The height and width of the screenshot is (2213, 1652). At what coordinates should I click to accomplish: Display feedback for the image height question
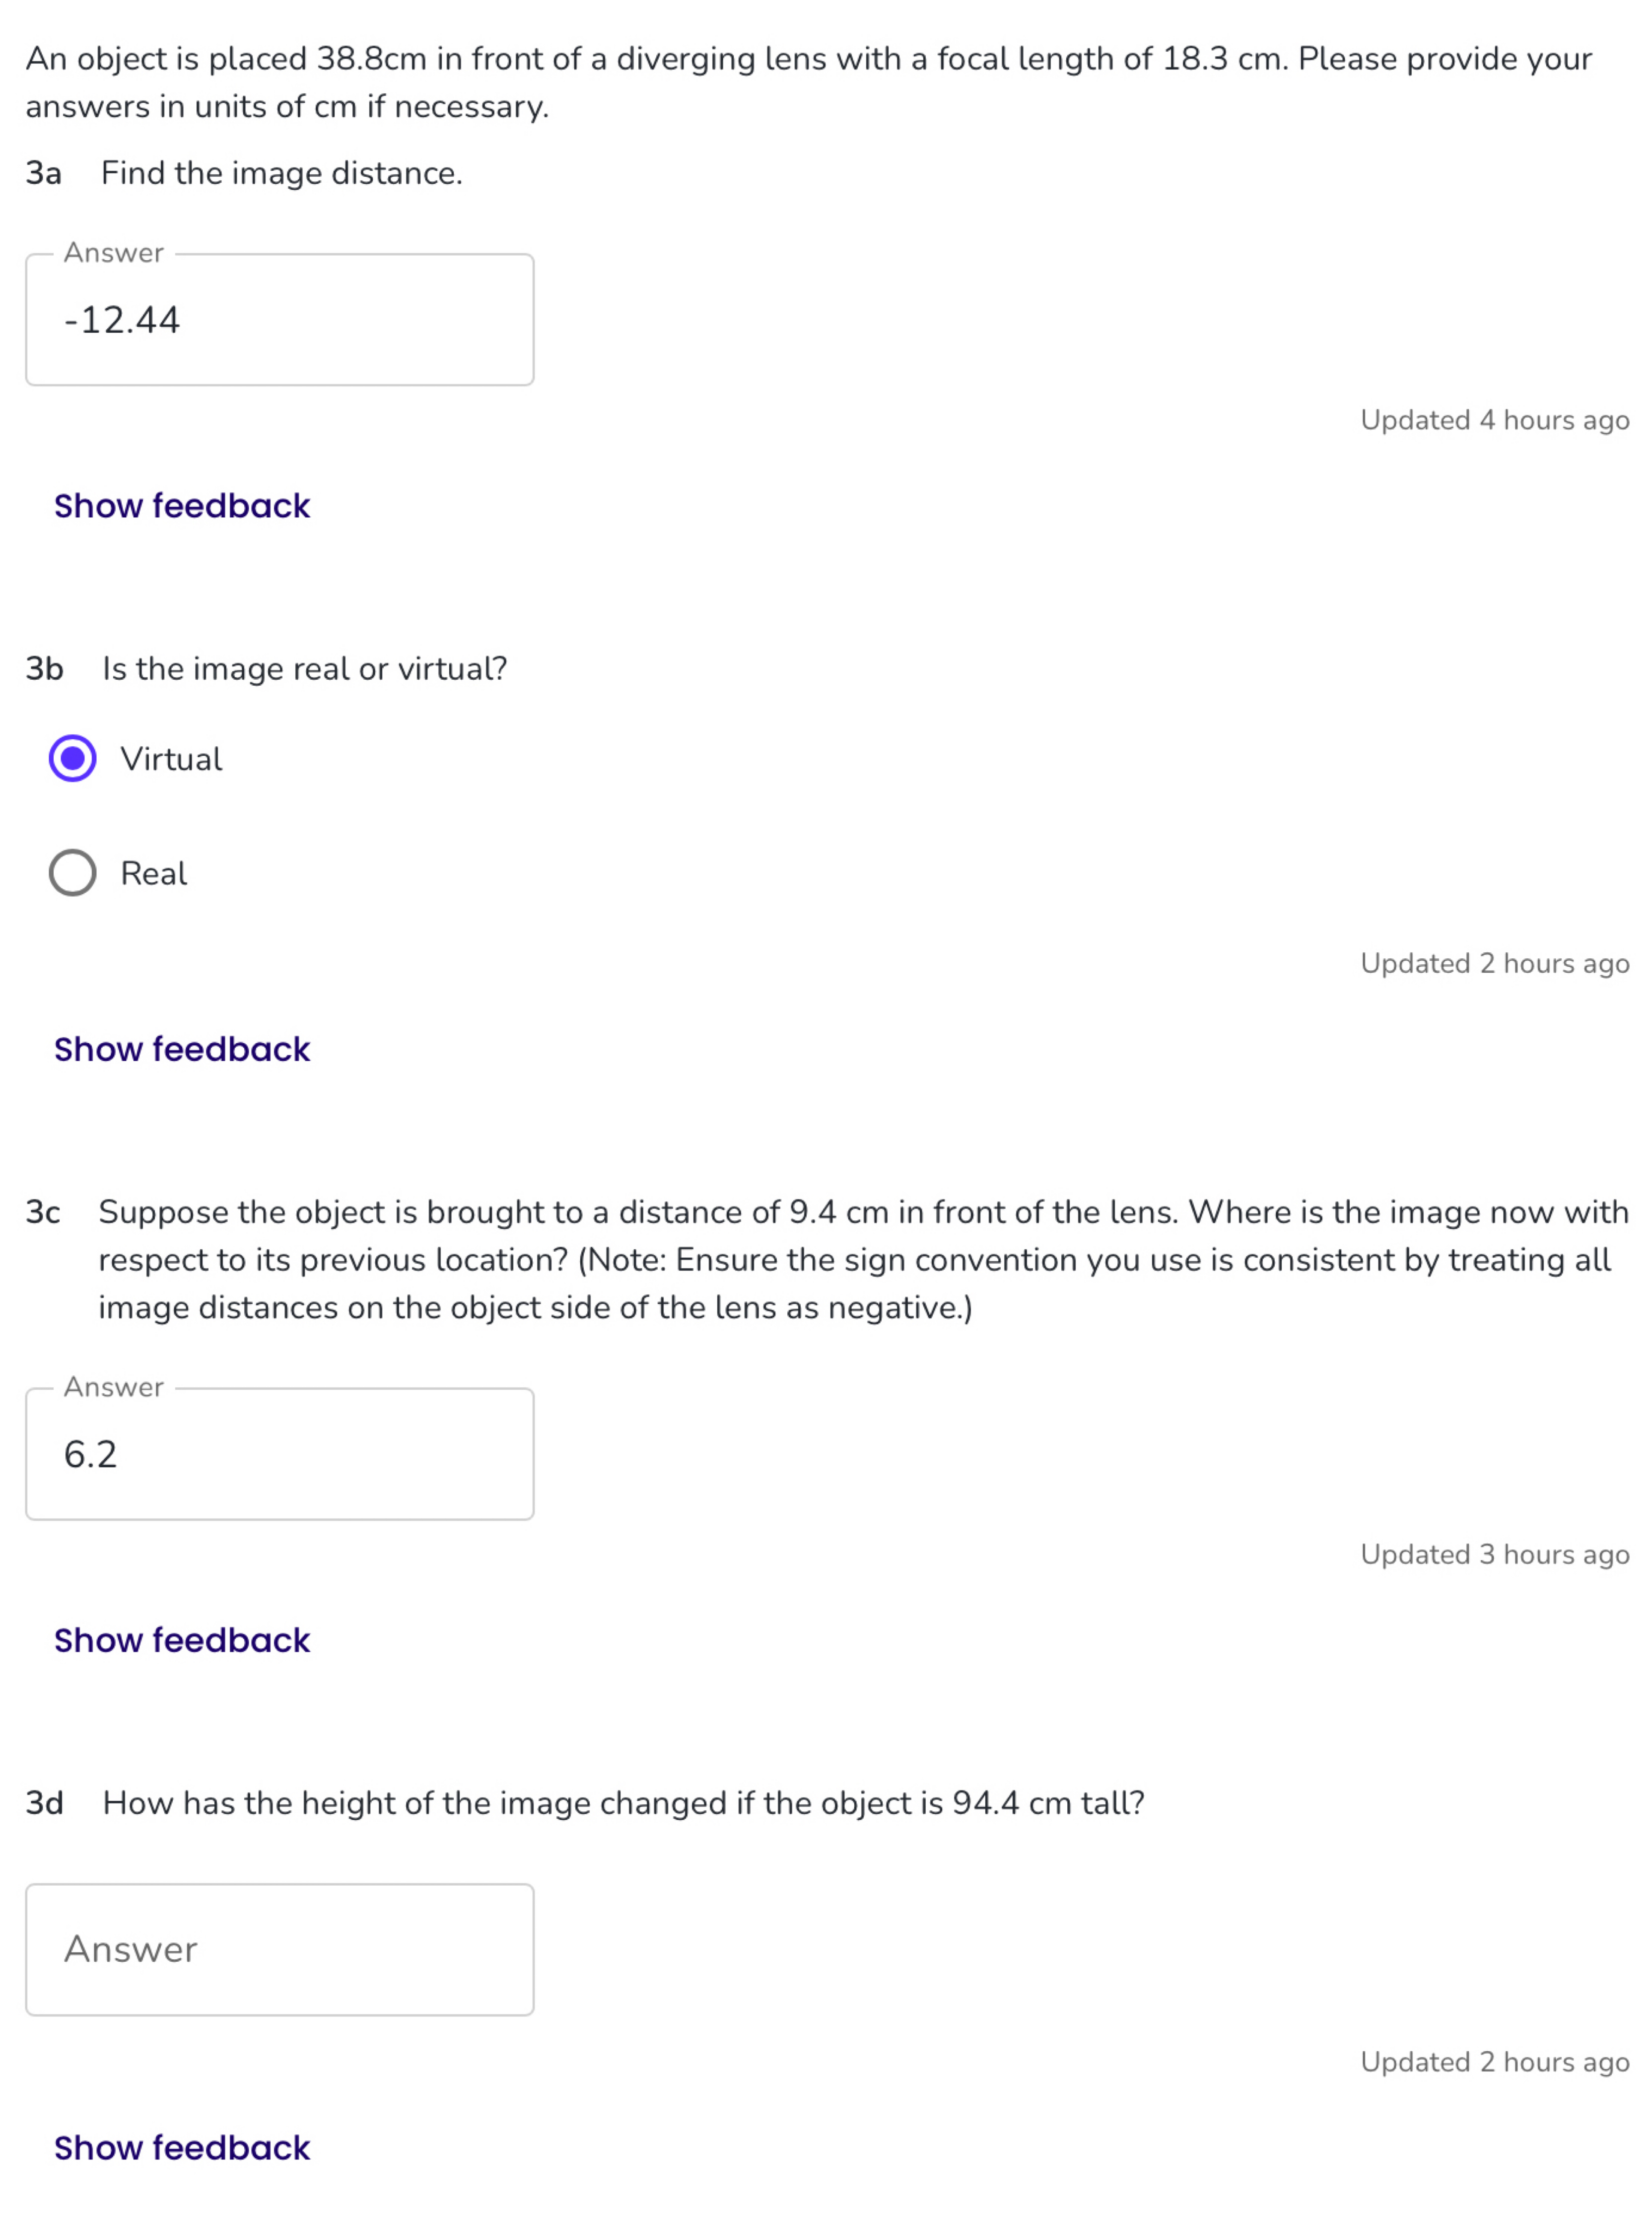[x=181, y=2147]
